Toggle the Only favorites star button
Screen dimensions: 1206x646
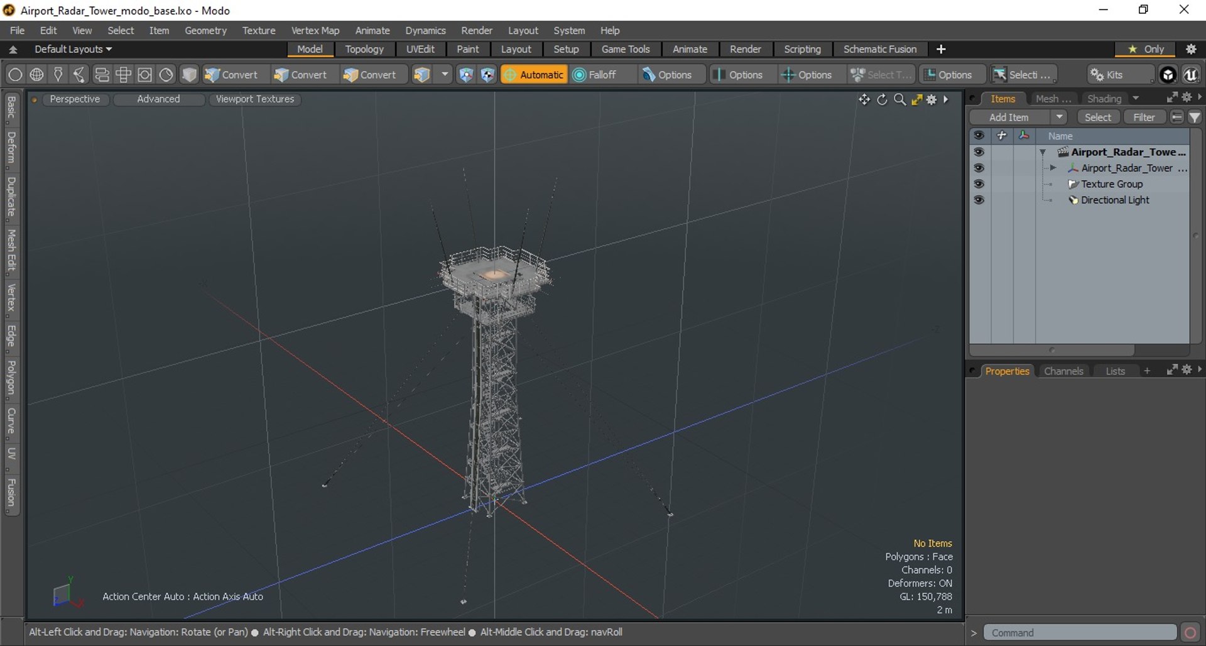coord(1146,49)
